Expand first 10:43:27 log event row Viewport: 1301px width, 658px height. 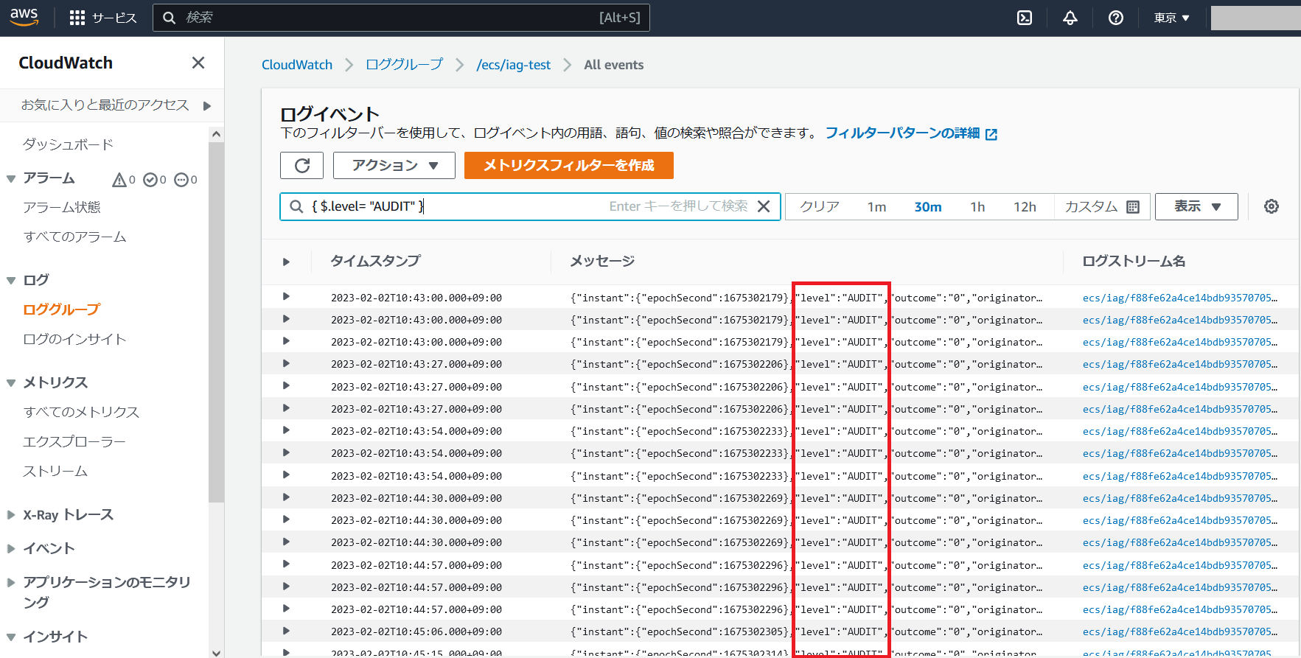pyautogui.click(x=286, y=363)
